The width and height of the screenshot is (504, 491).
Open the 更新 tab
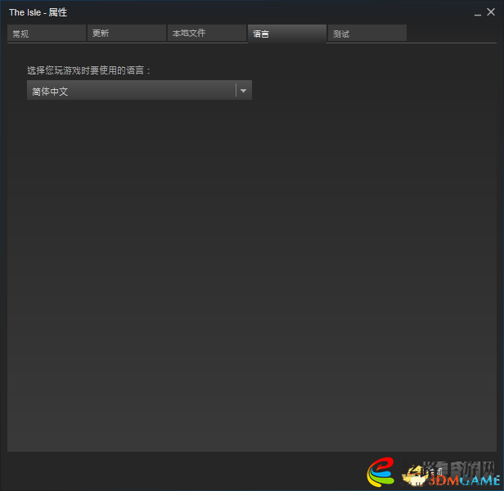click(x=127, y=33)
